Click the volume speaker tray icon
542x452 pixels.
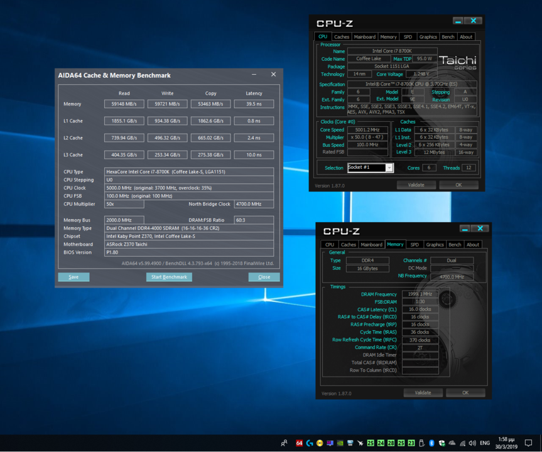[472, 443]
